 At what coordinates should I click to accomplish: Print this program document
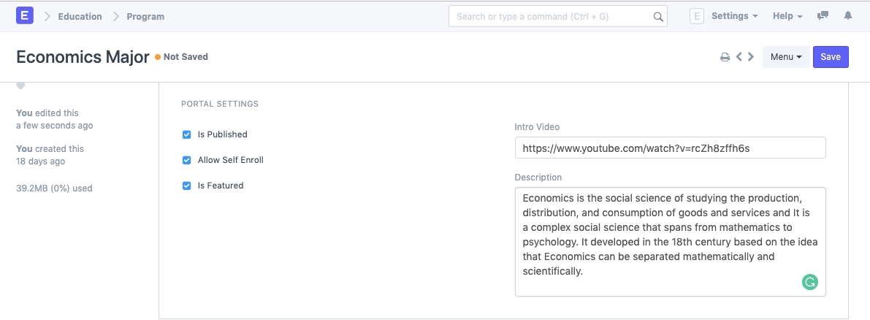point(725,57)
